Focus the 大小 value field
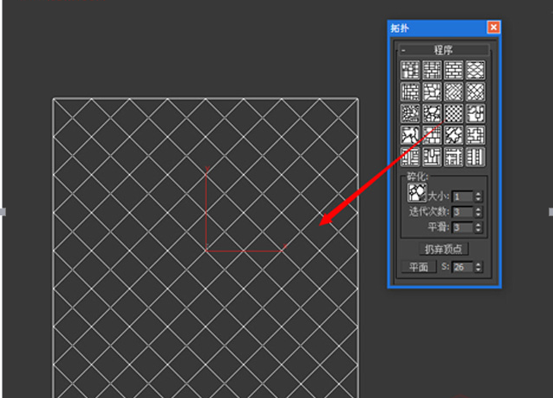 tap(463, 196)
